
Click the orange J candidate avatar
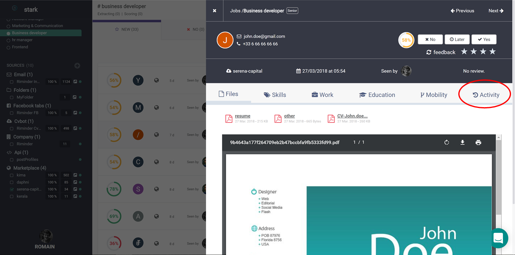click(x=225, y=40)
